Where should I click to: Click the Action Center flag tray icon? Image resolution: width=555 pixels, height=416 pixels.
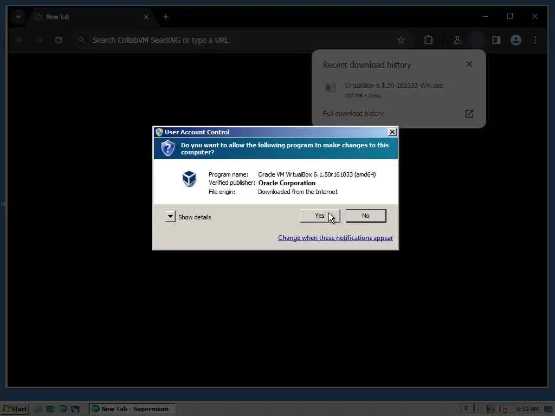(x=477, y=409)
